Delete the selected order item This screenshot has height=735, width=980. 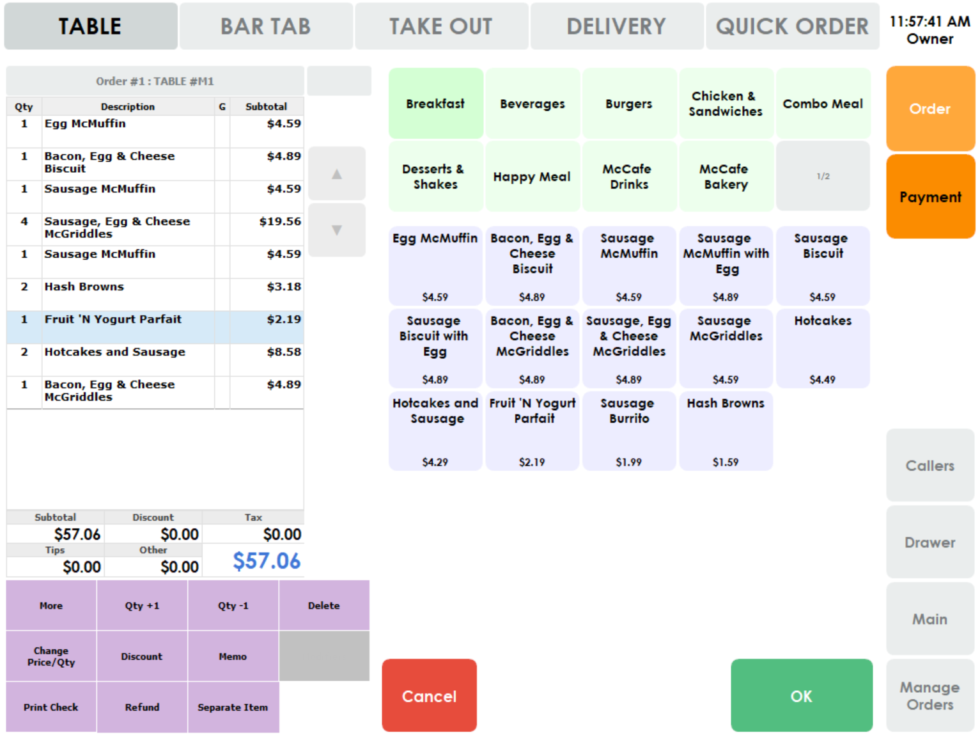(324, 605)
